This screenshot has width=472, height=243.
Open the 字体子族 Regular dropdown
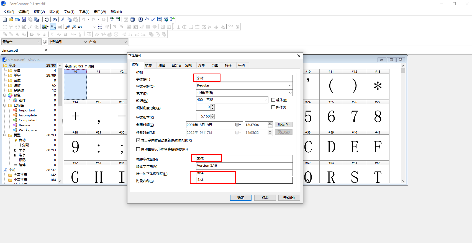click(x=244, y=86)
